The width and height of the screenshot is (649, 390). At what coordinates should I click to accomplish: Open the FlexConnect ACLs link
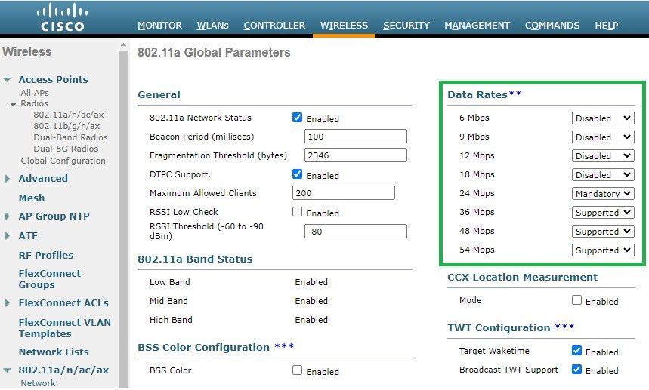click(x=63, y=302)
